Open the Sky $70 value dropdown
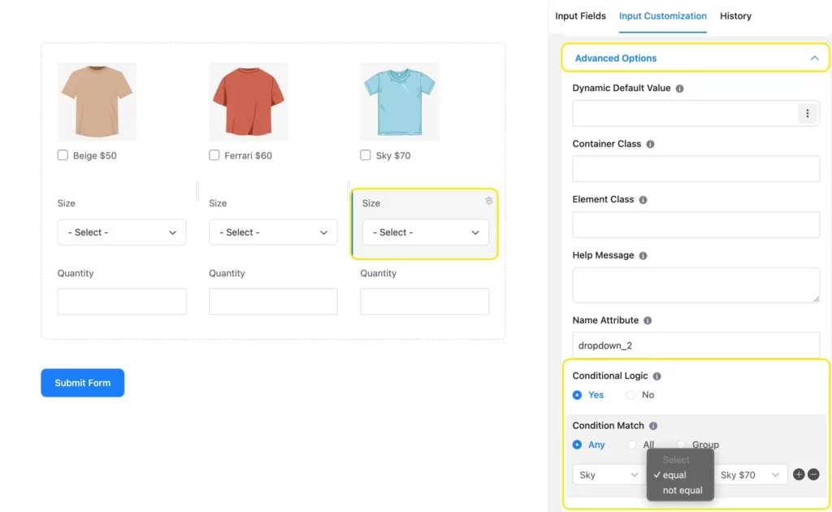 coord(750,475)
